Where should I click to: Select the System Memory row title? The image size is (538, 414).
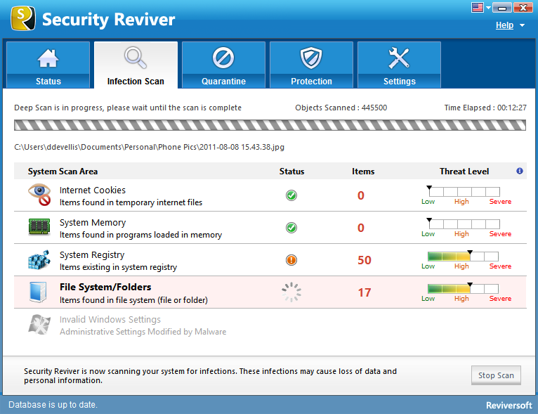pyautogui.click(x=93, y=222)
